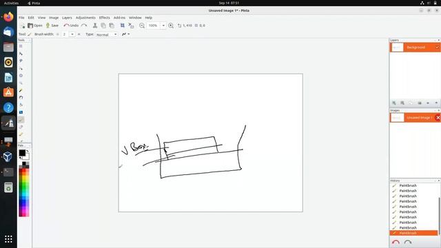Open the Edit menu

click(x=31, y=18)
